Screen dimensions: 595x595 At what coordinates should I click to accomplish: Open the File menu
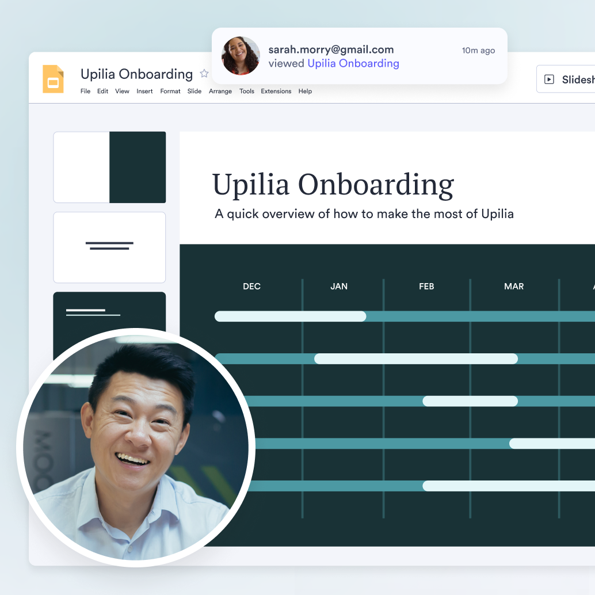85,91
